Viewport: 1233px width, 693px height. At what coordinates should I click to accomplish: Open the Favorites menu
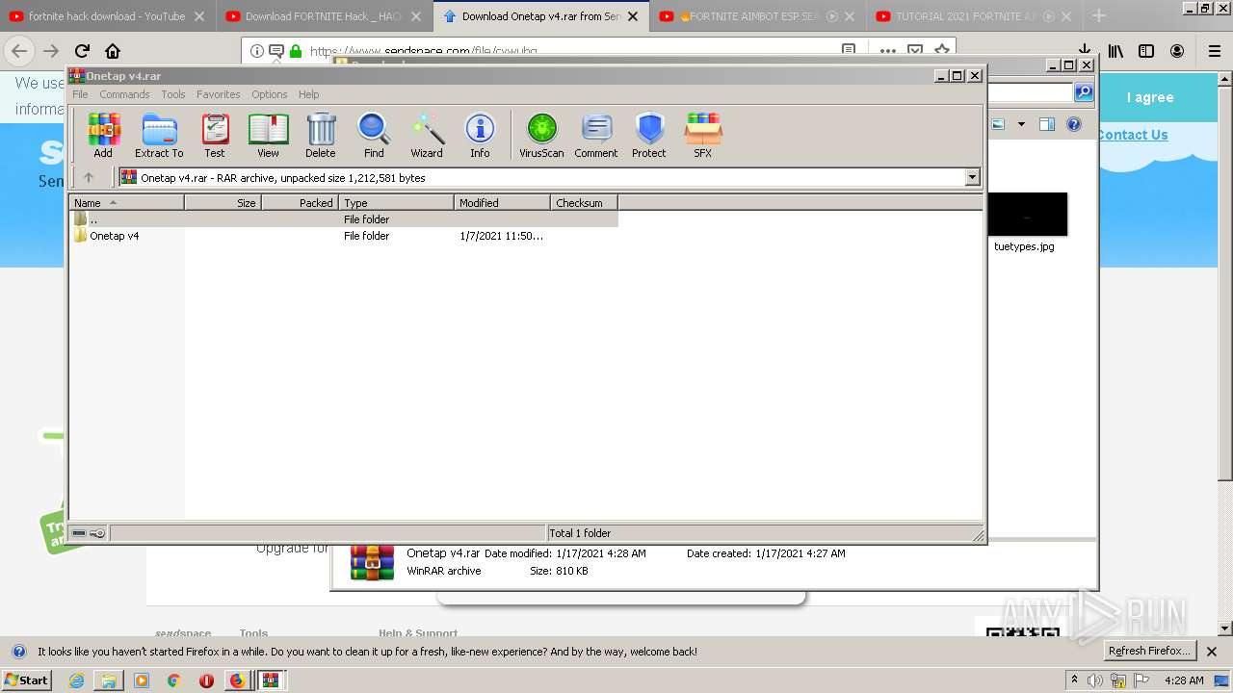coord(219,94)
